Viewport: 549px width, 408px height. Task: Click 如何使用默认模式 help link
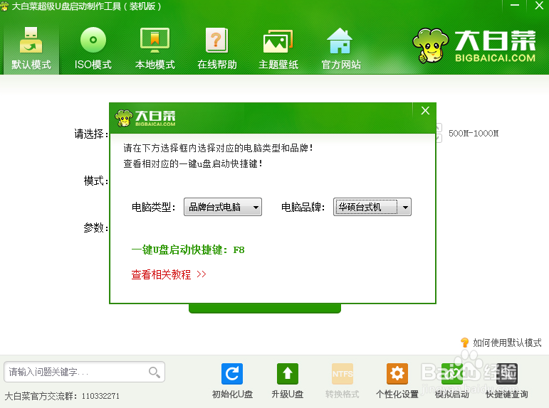(501, 343)
